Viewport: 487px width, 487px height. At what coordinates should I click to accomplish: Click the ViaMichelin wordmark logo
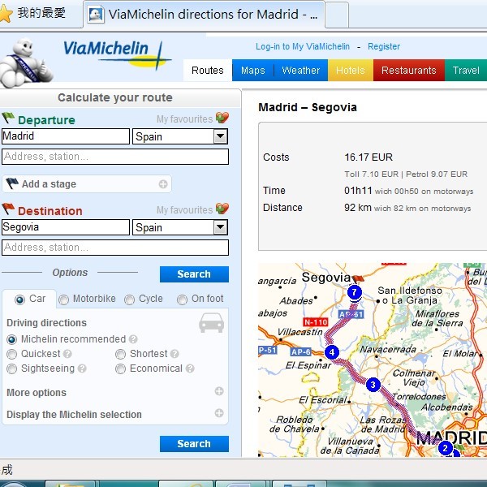pos(116,54)
